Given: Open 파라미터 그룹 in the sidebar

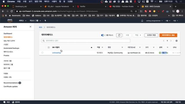Looking at the screenshot, I should tap(8, 64).
